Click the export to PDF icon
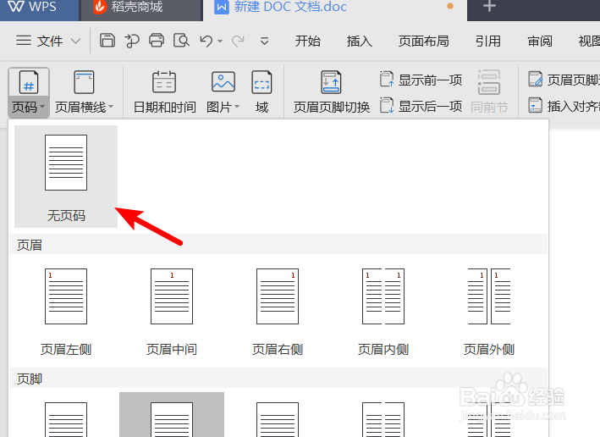The image size is (600, 437). (132, 41)
